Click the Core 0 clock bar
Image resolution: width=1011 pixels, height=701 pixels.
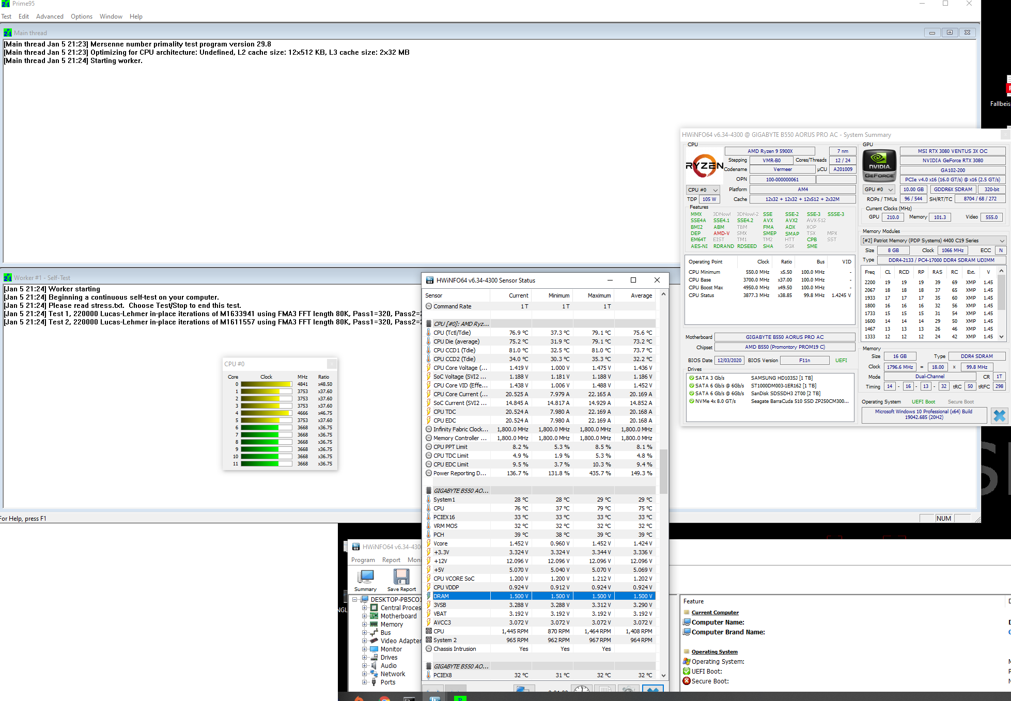pyautogui.click(x=266, y=384)
